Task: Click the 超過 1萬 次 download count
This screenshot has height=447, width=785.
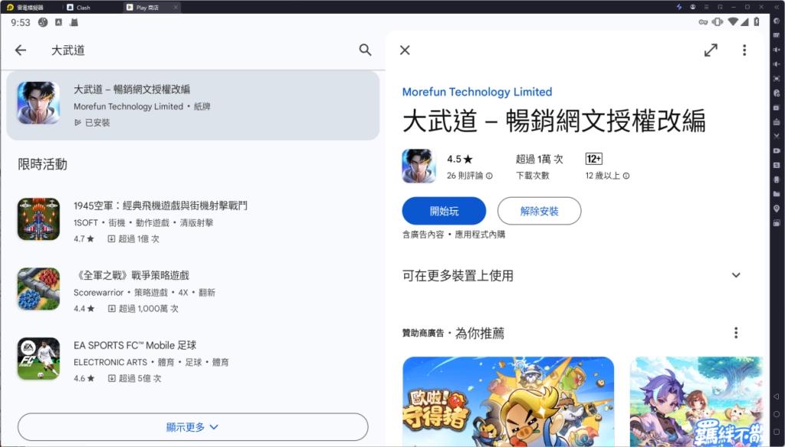Action: [539, 159]
